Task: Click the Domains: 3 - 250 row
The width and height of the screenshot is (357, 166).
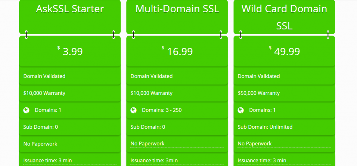Action: click(177, 110)
